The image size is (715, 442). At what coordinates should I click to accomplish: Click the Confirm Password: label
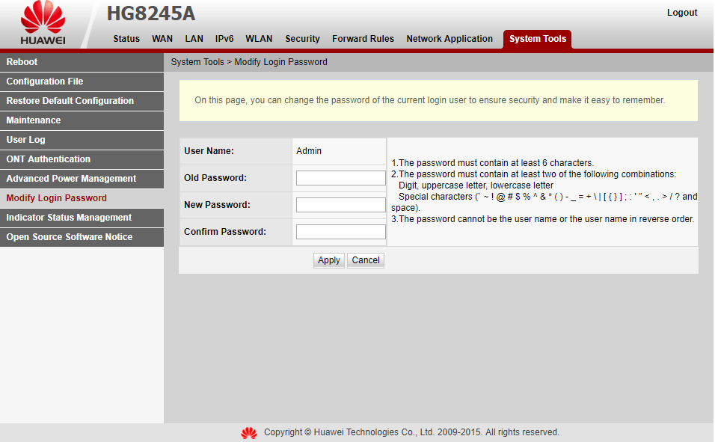225,232
